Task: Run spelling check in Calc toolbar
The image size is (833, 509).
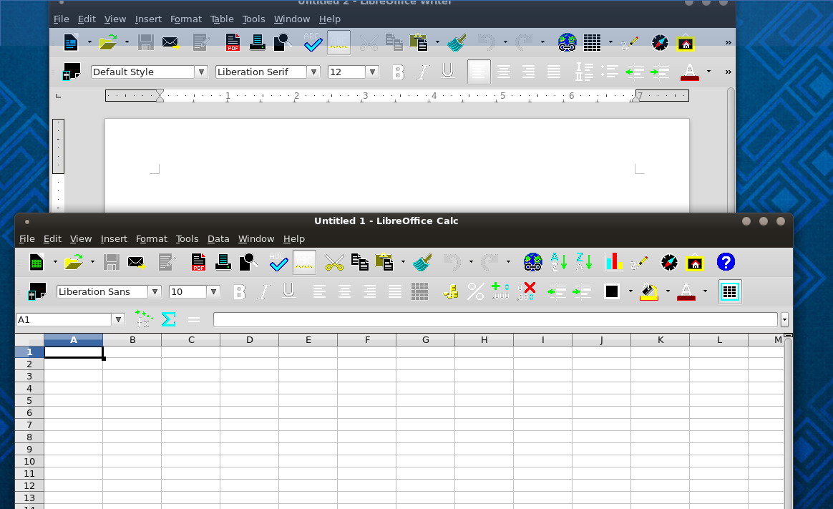Action: tap(278, 262)
